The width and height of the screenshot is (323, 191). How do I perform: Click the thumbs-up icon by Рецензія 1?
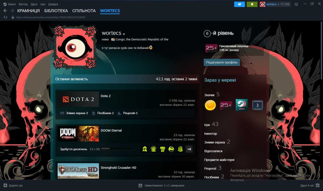click(119, 113)
